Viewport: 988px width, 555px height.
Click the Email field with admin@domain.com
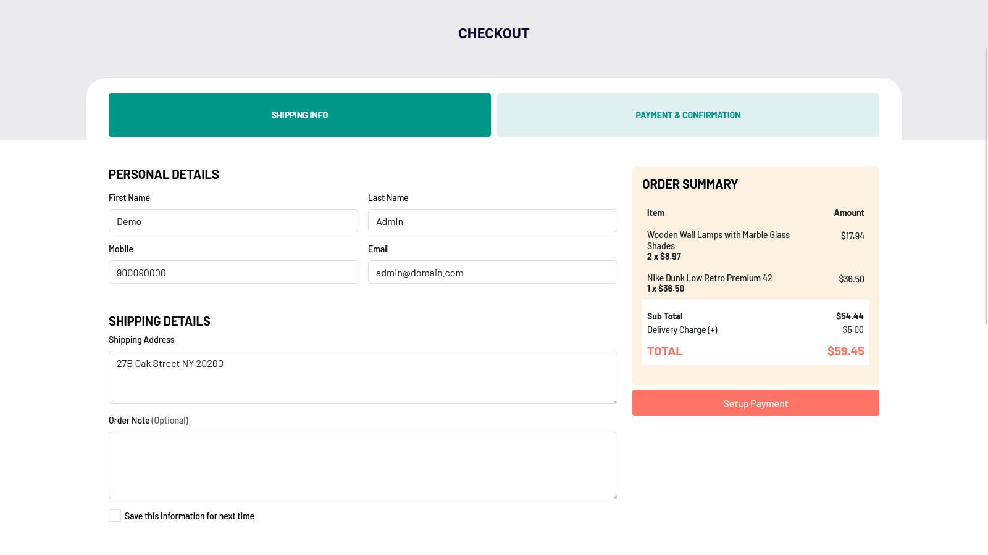point(492,272)
